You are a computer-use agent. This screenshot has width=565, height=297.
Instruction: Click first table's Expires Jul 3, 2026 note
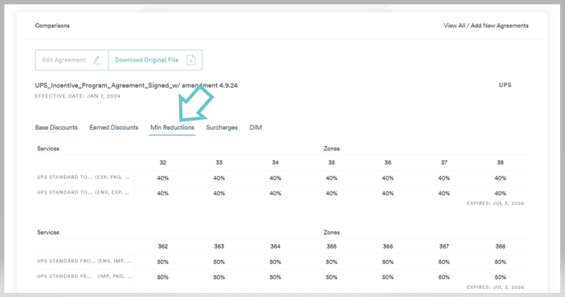click(495, 203)
